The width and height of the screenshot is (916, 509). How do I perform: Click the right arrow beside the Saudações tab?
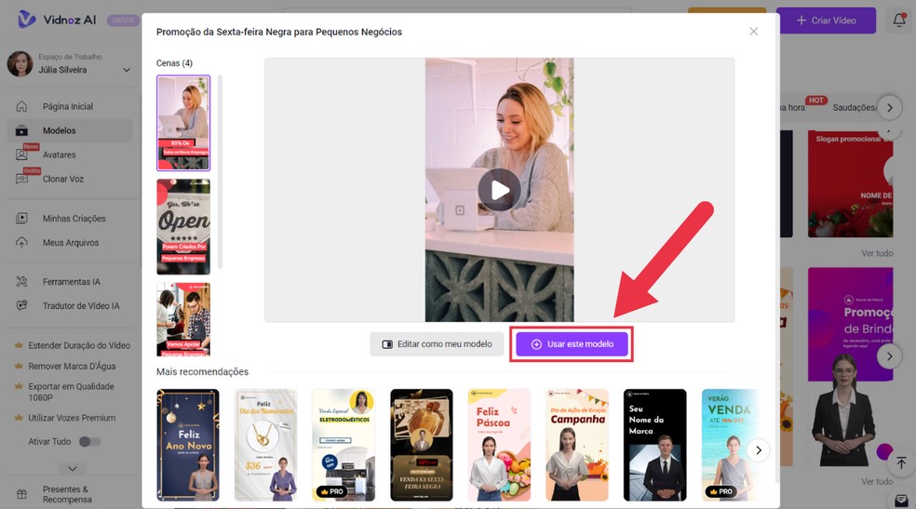(890, 107)
